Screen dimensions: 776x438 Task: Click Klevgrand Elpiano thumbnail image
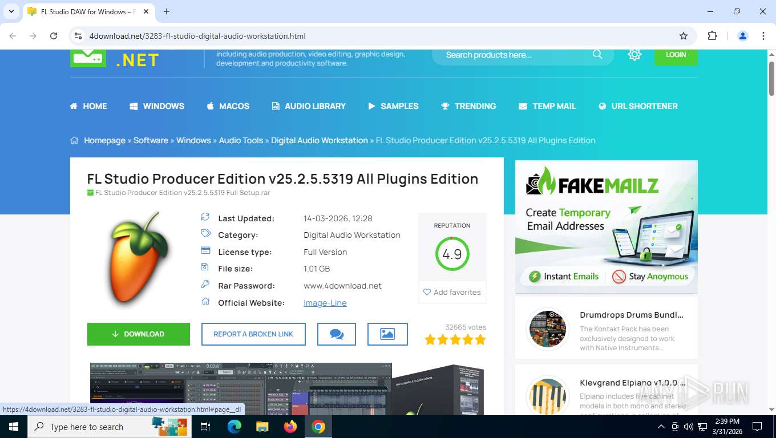(547, 395)
